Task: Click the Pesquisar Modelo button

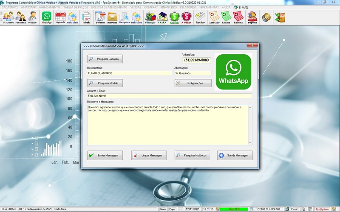Action: [105, 83]
